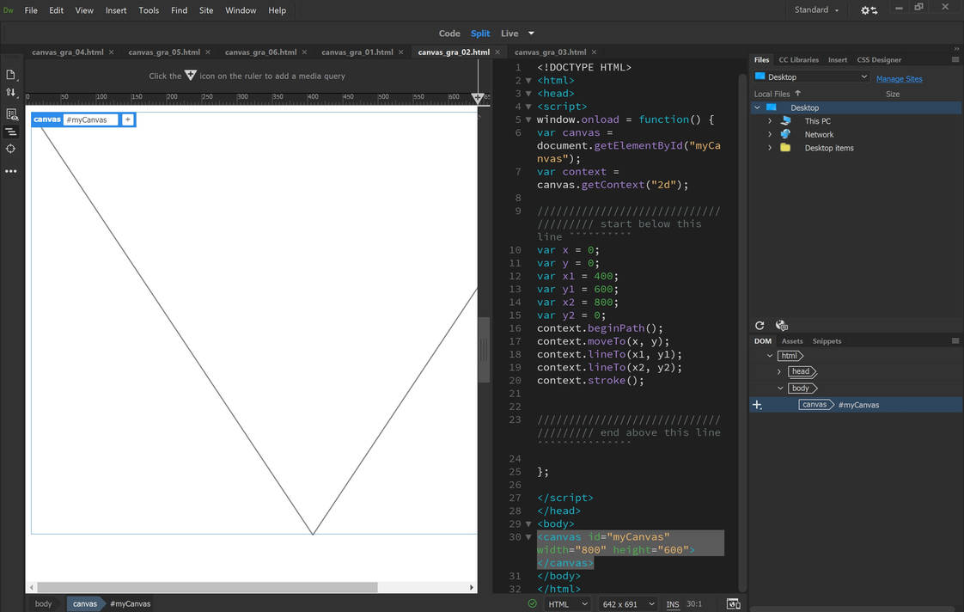Open the Standard workspace dropdown
This screenshot has height=612, width=964.
point(816,9)
